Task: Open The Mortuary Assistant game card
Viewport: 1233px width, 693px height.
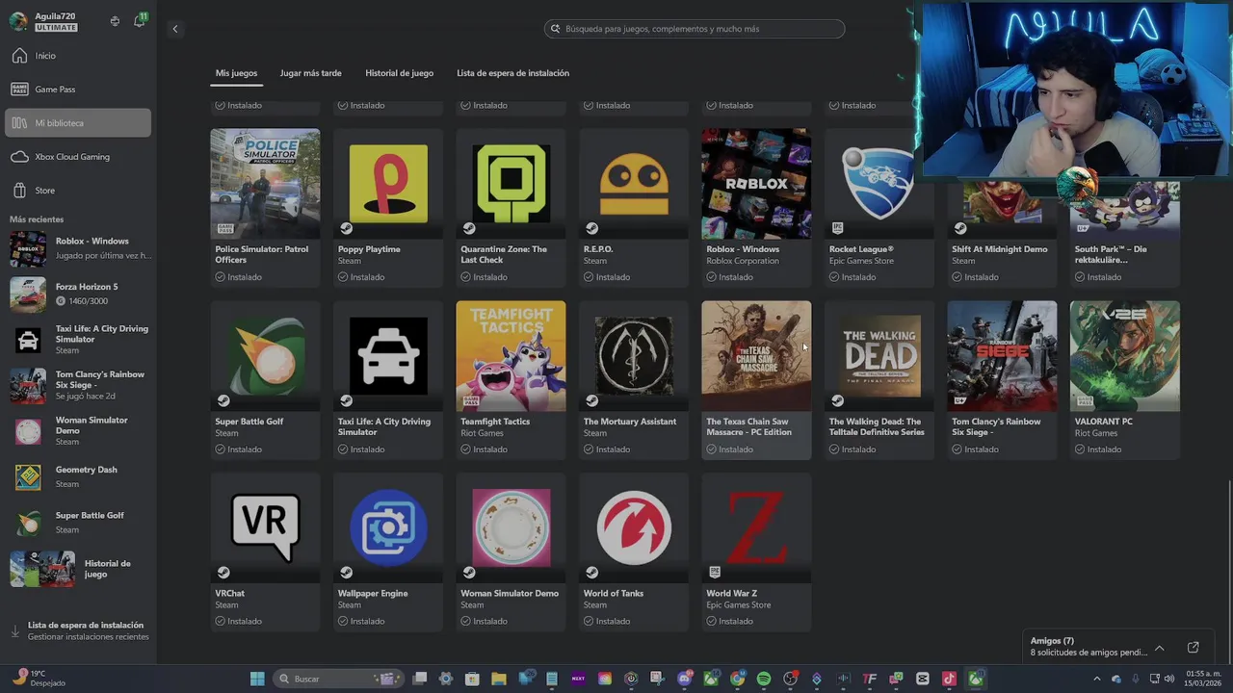Action: 634,379
